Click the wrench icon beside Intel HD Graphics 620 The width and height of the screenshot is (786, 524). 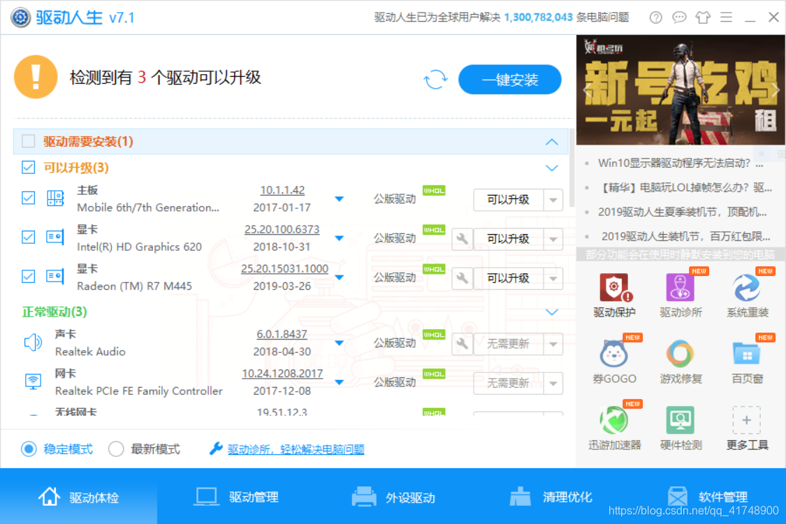click(x=462, y=238)
